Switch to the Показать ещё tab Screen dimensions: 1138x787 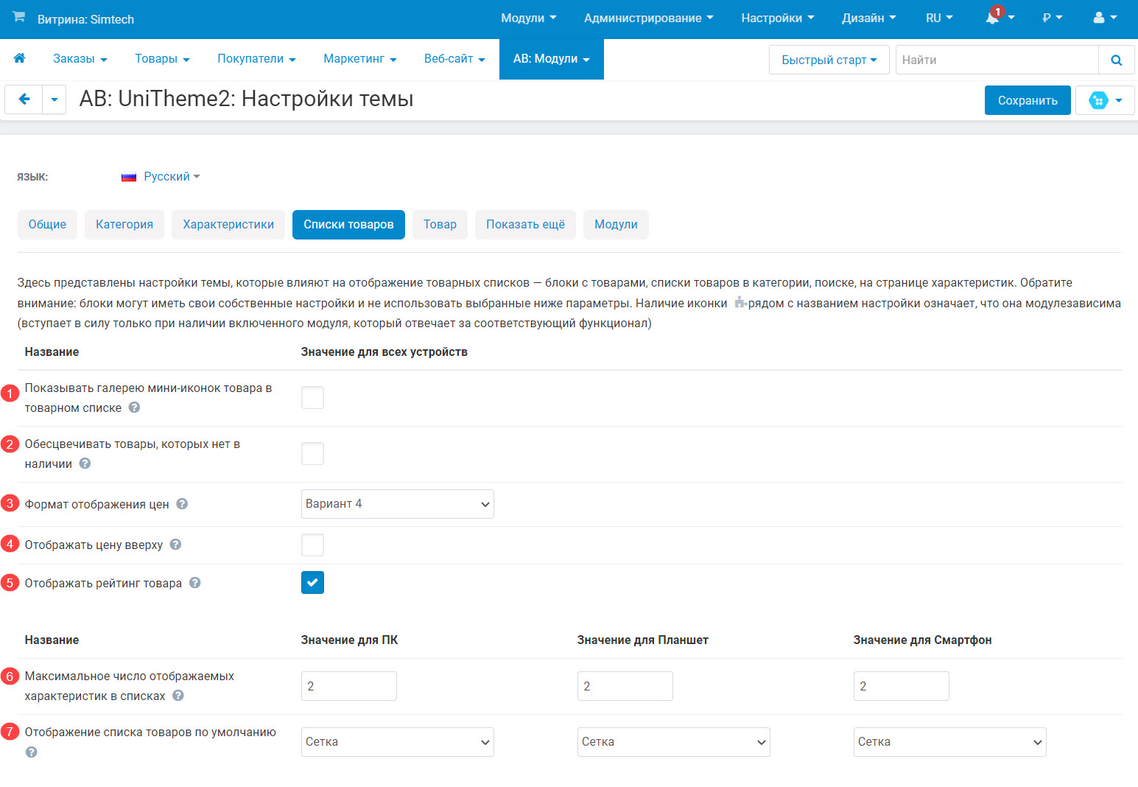point(525,225)
